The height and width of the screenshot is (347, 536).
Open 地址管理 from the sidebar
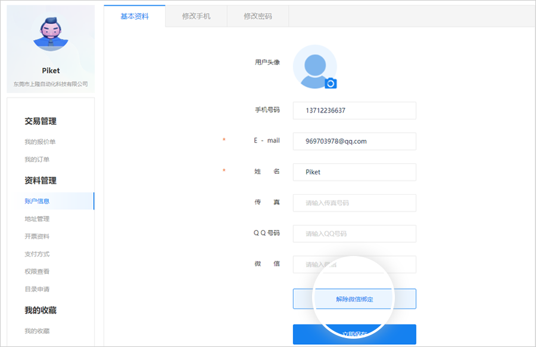tap(37, 219)
